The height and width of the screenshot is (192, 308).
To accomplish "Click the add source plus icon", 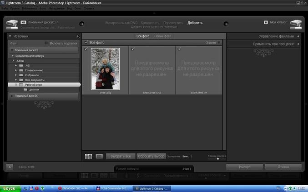I will coord(78,36).
